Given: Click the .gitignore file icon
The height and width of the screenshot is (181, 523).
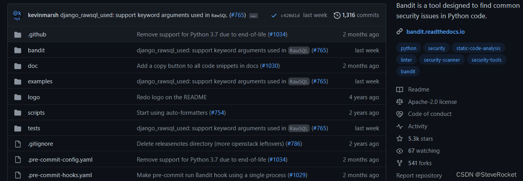Looking at the screenshot, I should (x=17, y=144).
